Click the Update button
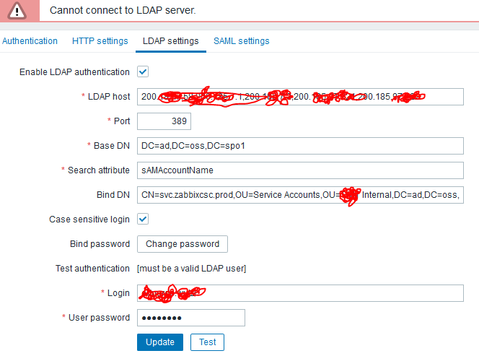Screen dimensions: 479x356 point(160,342)
